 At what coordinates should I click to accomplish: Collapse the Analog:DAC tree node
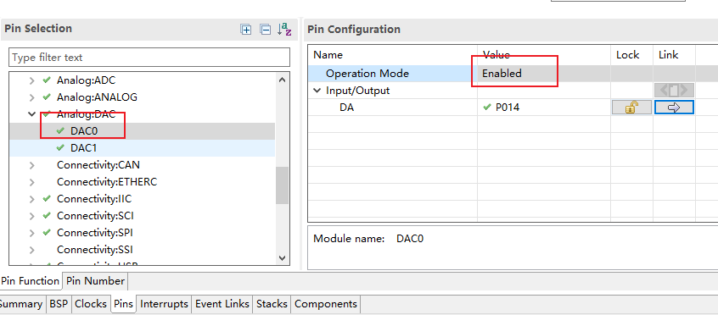tap(31, 114)
